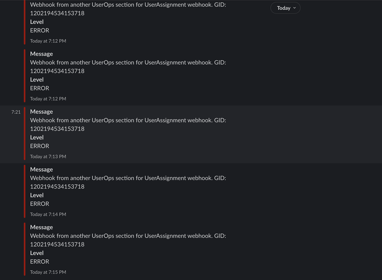
Task: Select the ERROR text in the top message
Action: pos(39,30)
